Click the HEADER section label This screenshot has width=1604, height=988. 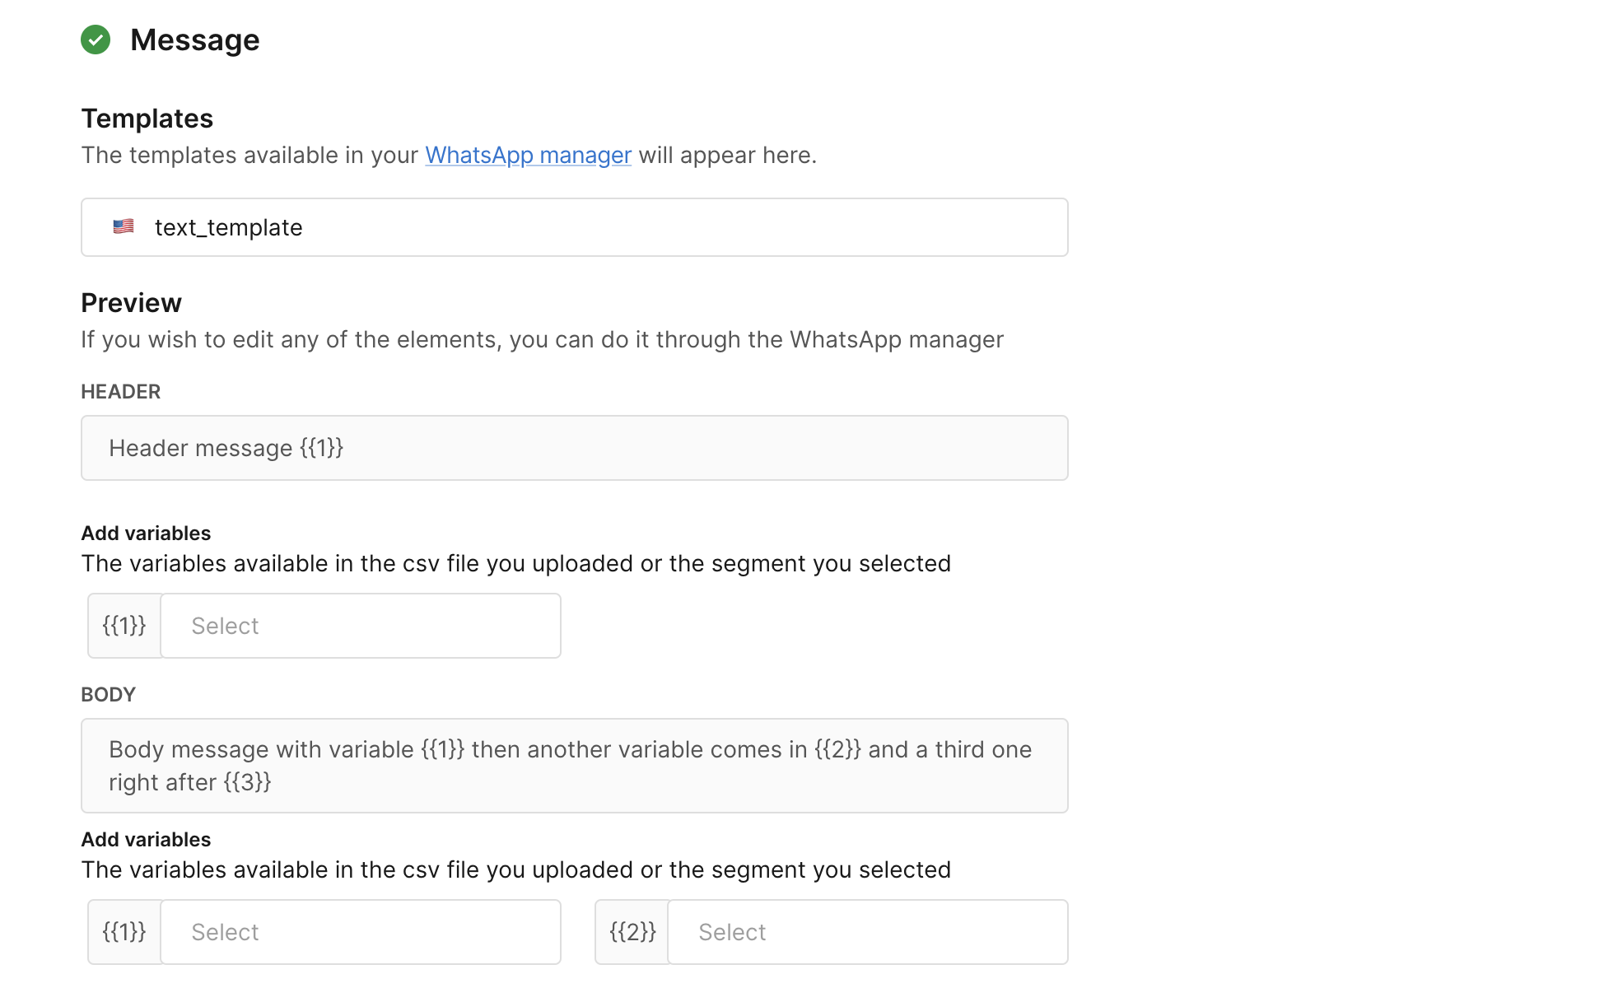[x=120, y=392]
